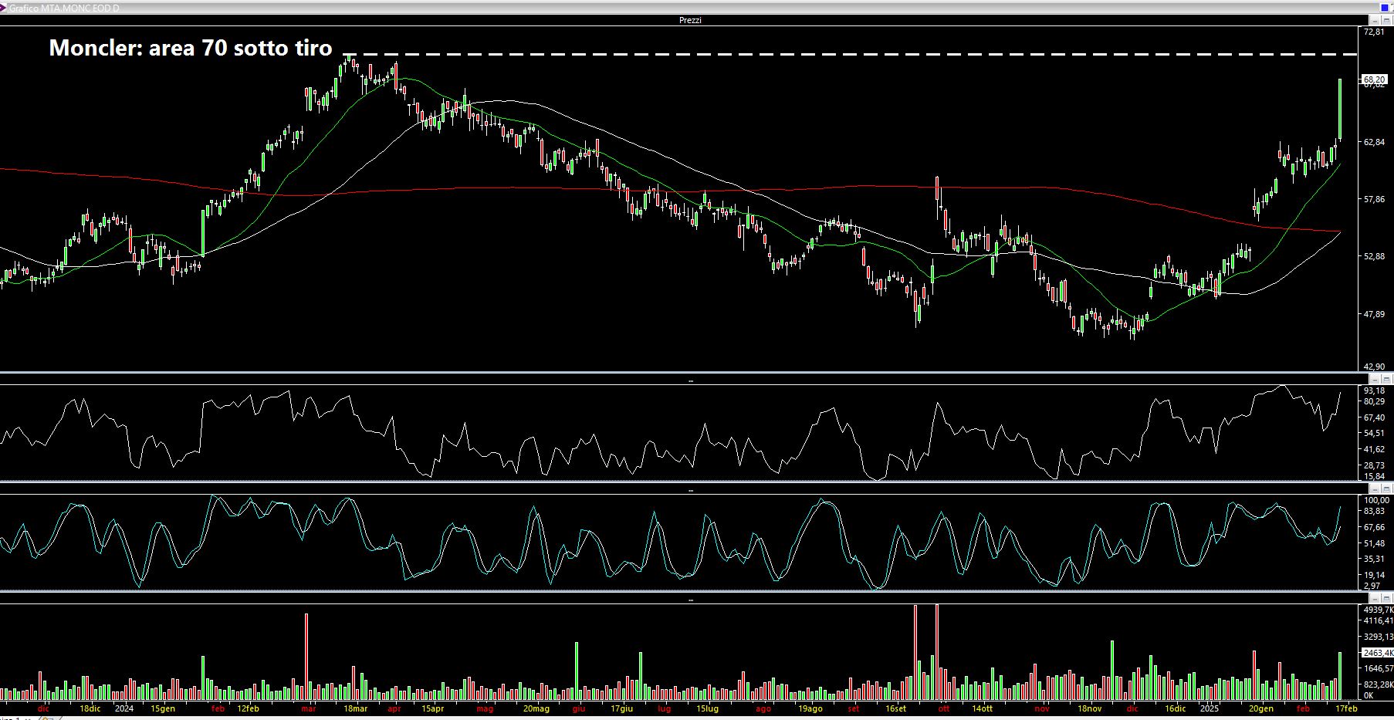
Task: Click the giu month label
Action: coord(579,708)
